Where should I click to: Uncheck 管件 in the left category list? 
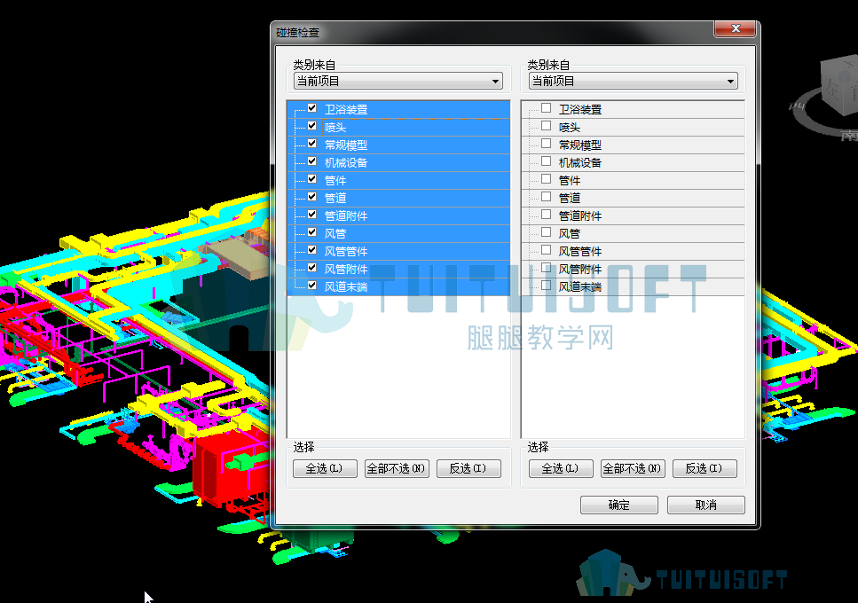point(312,179)
